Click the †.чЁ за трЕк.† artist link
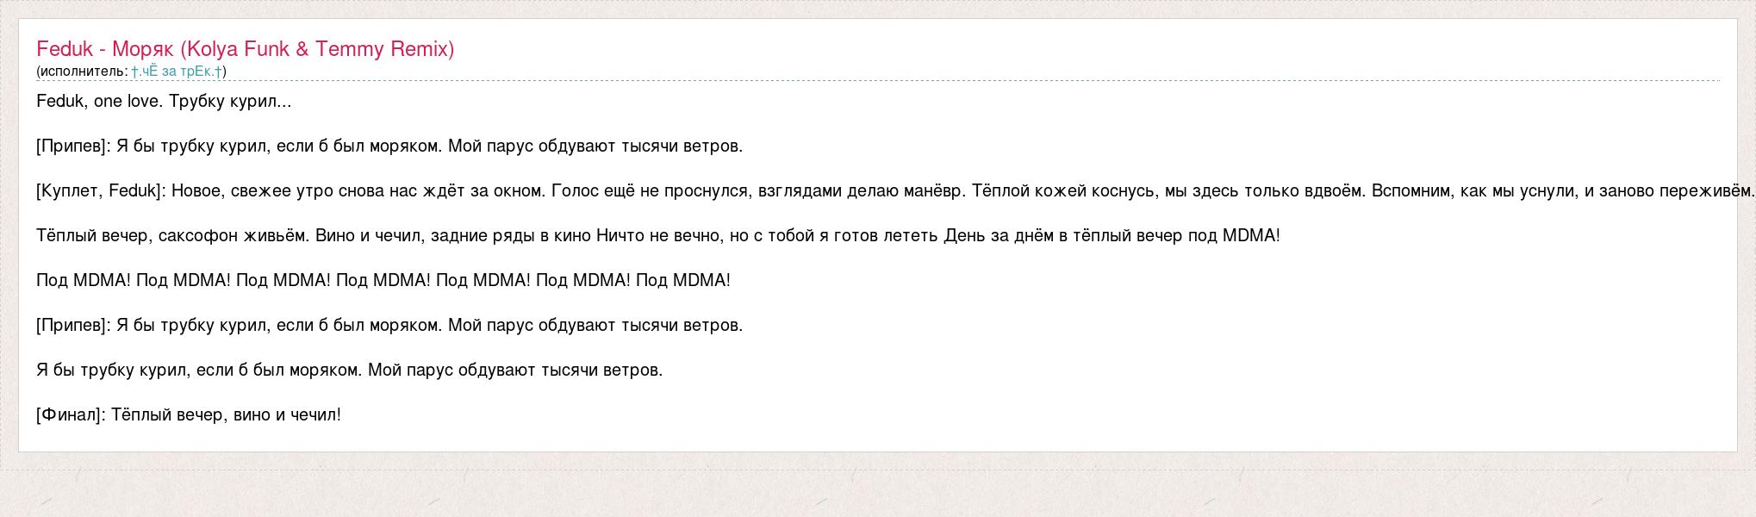The image size is (1756, 517). [177, 72]
